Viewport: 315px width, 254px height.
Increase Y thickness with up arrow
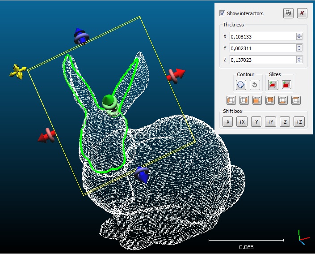299,46
